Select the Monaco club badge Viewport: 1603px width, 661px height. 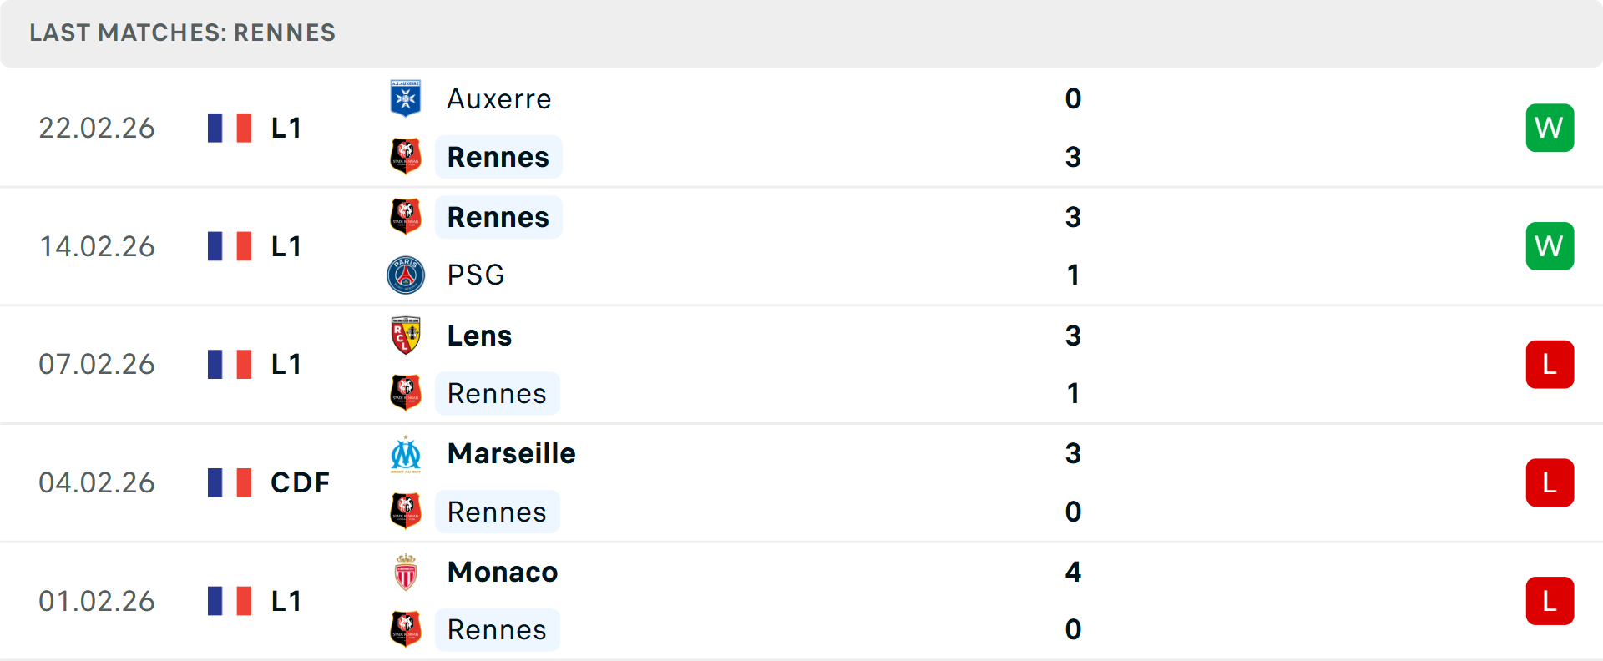coord(406,572)
